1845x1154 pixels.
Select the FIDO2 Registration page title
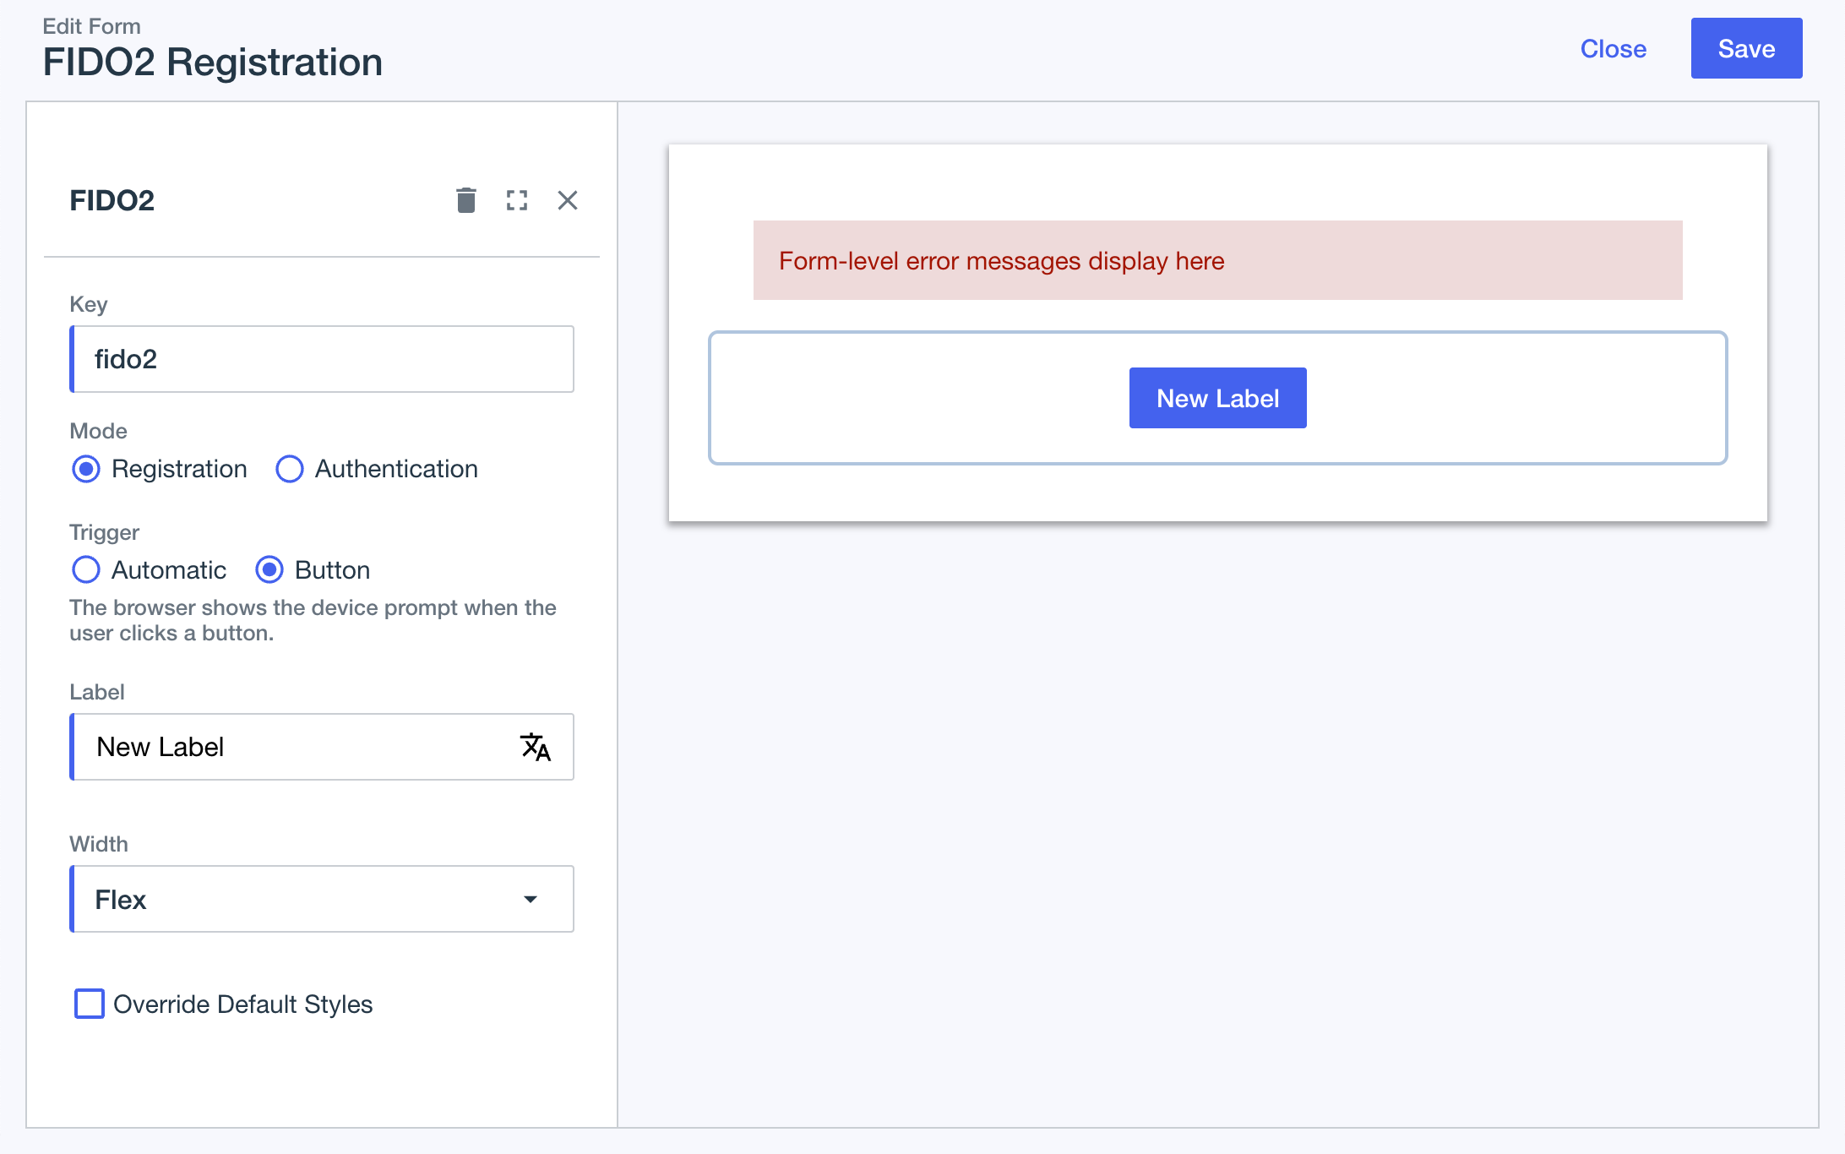pyautogui.click(x=213, y=61)
